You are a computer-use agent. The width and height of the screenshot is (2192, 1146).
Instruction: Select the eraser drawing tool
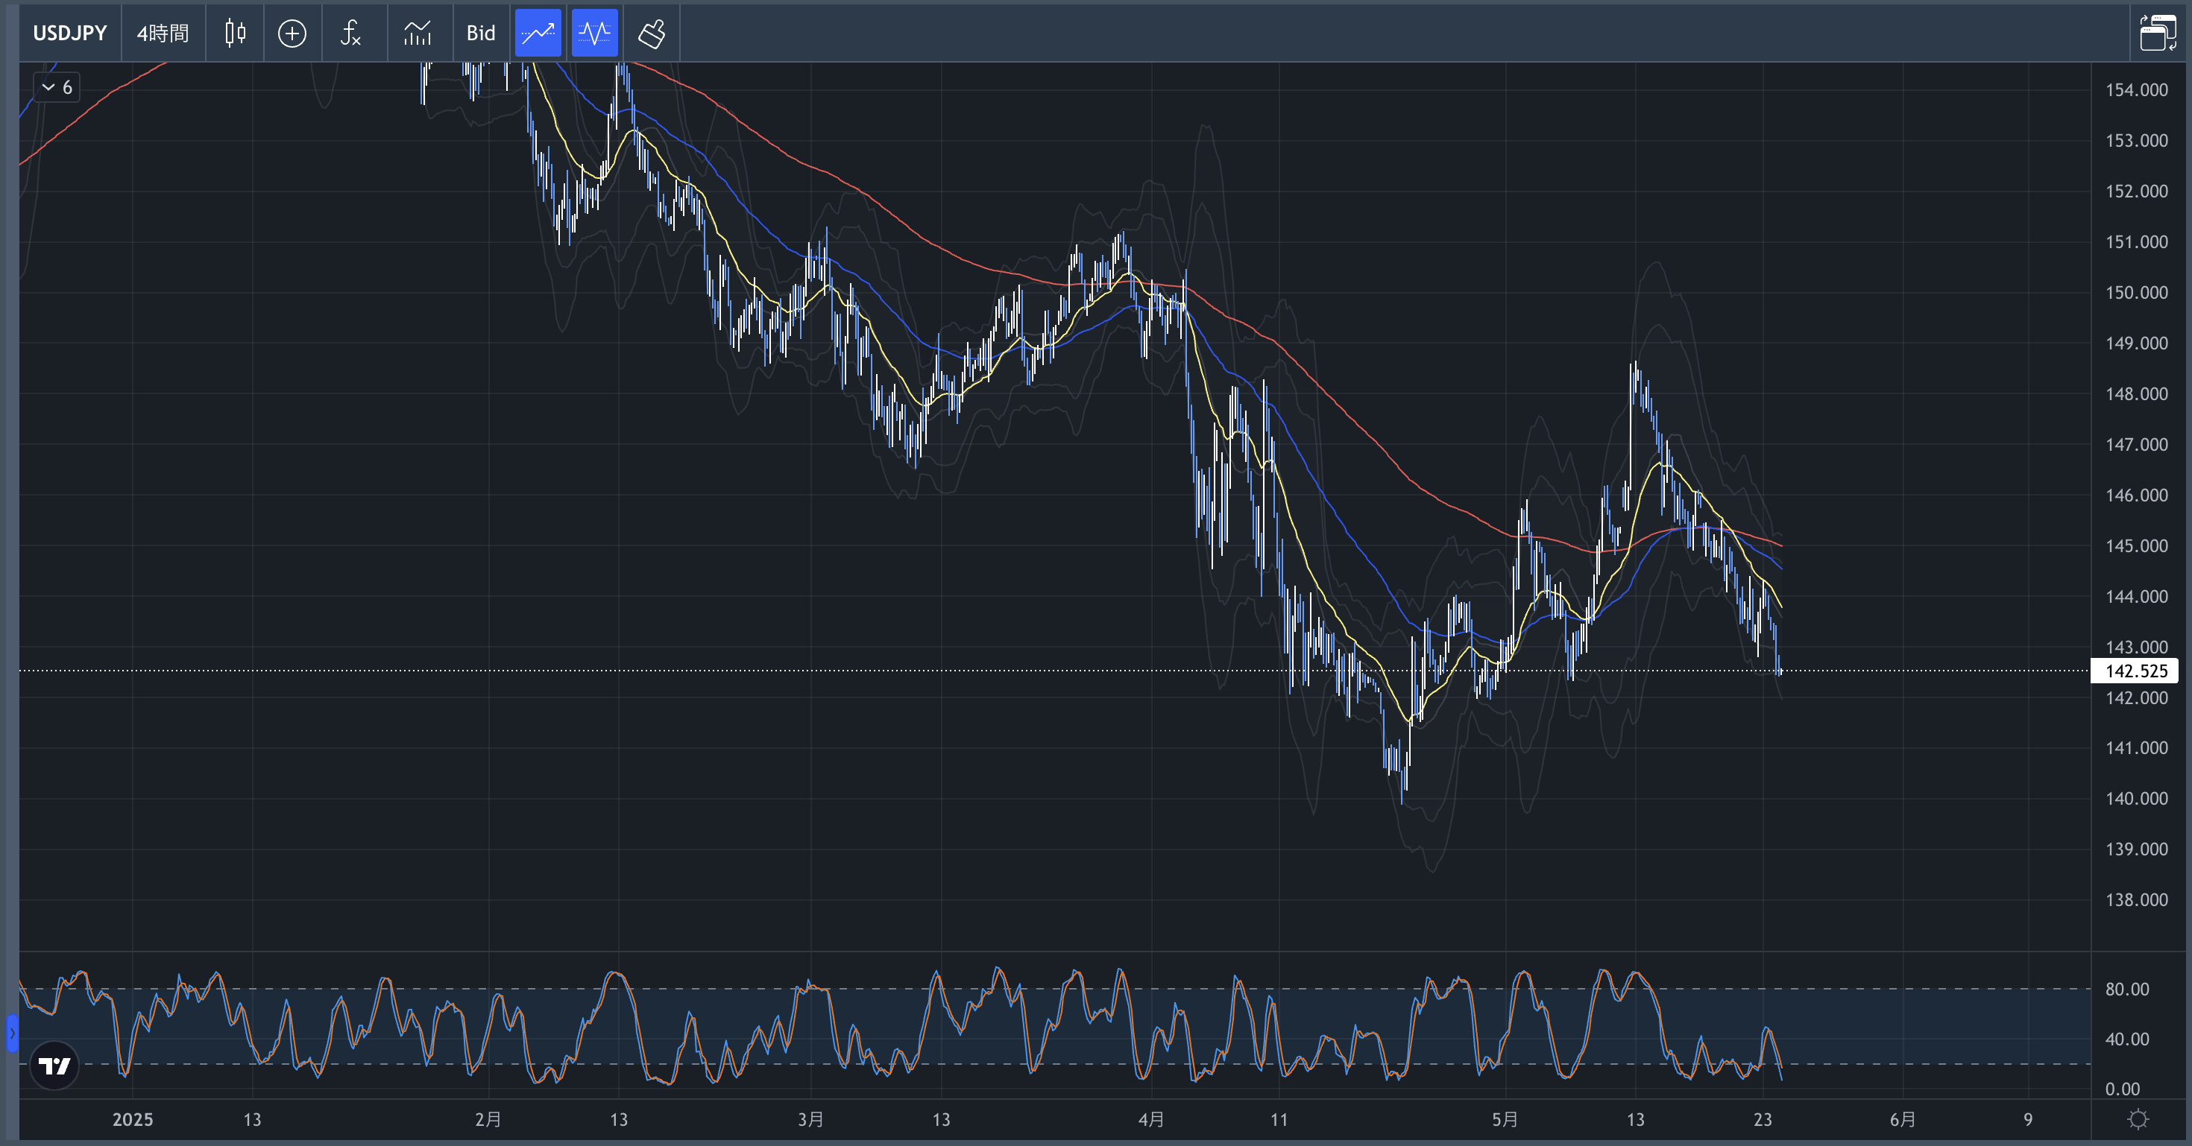click(652, 33)
